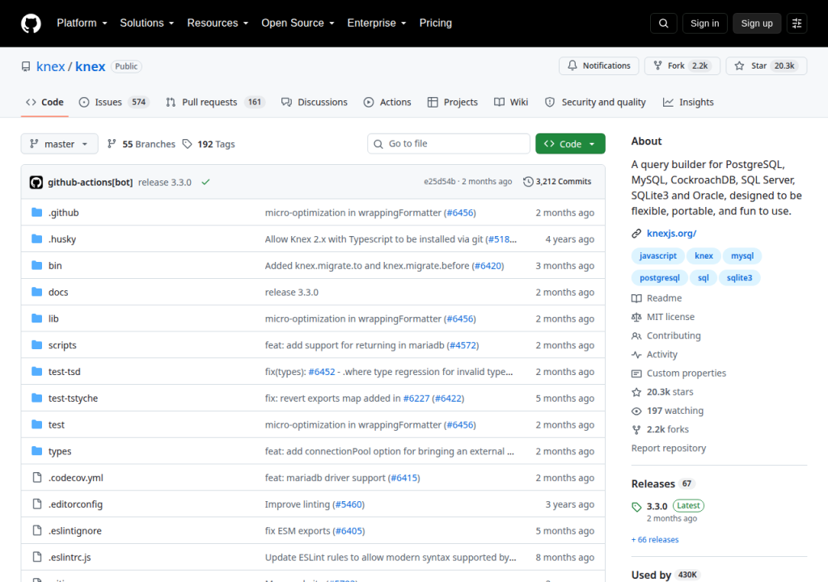Click the Notifications bell button

tap(599, 65)
